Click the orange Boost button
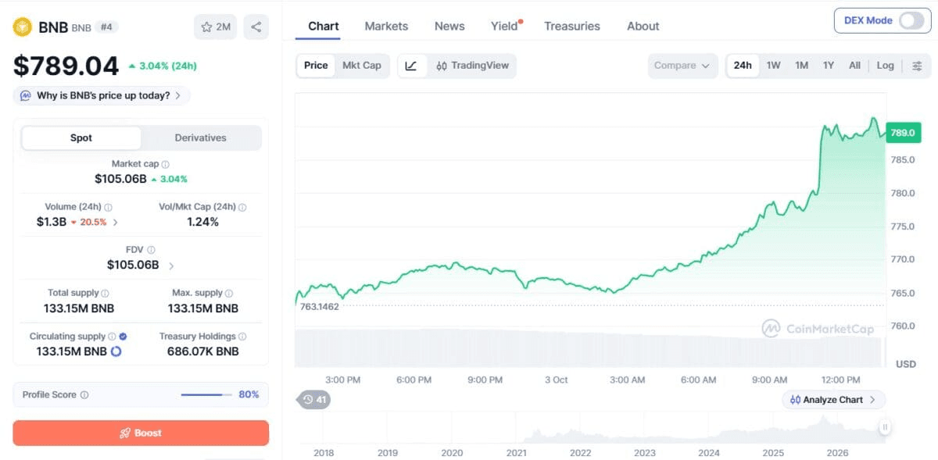This screenshot has height=460, width=938. [141, 433]
